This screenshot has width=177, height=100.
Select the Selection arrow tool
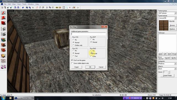(x=3, y=13)
